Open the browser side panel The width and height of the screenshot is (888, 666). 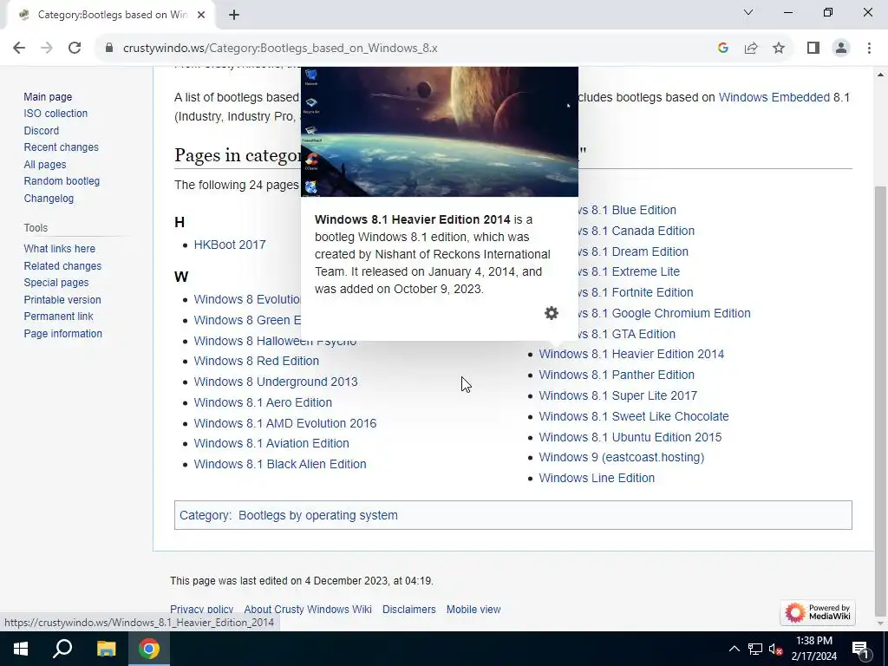point(813,49)
